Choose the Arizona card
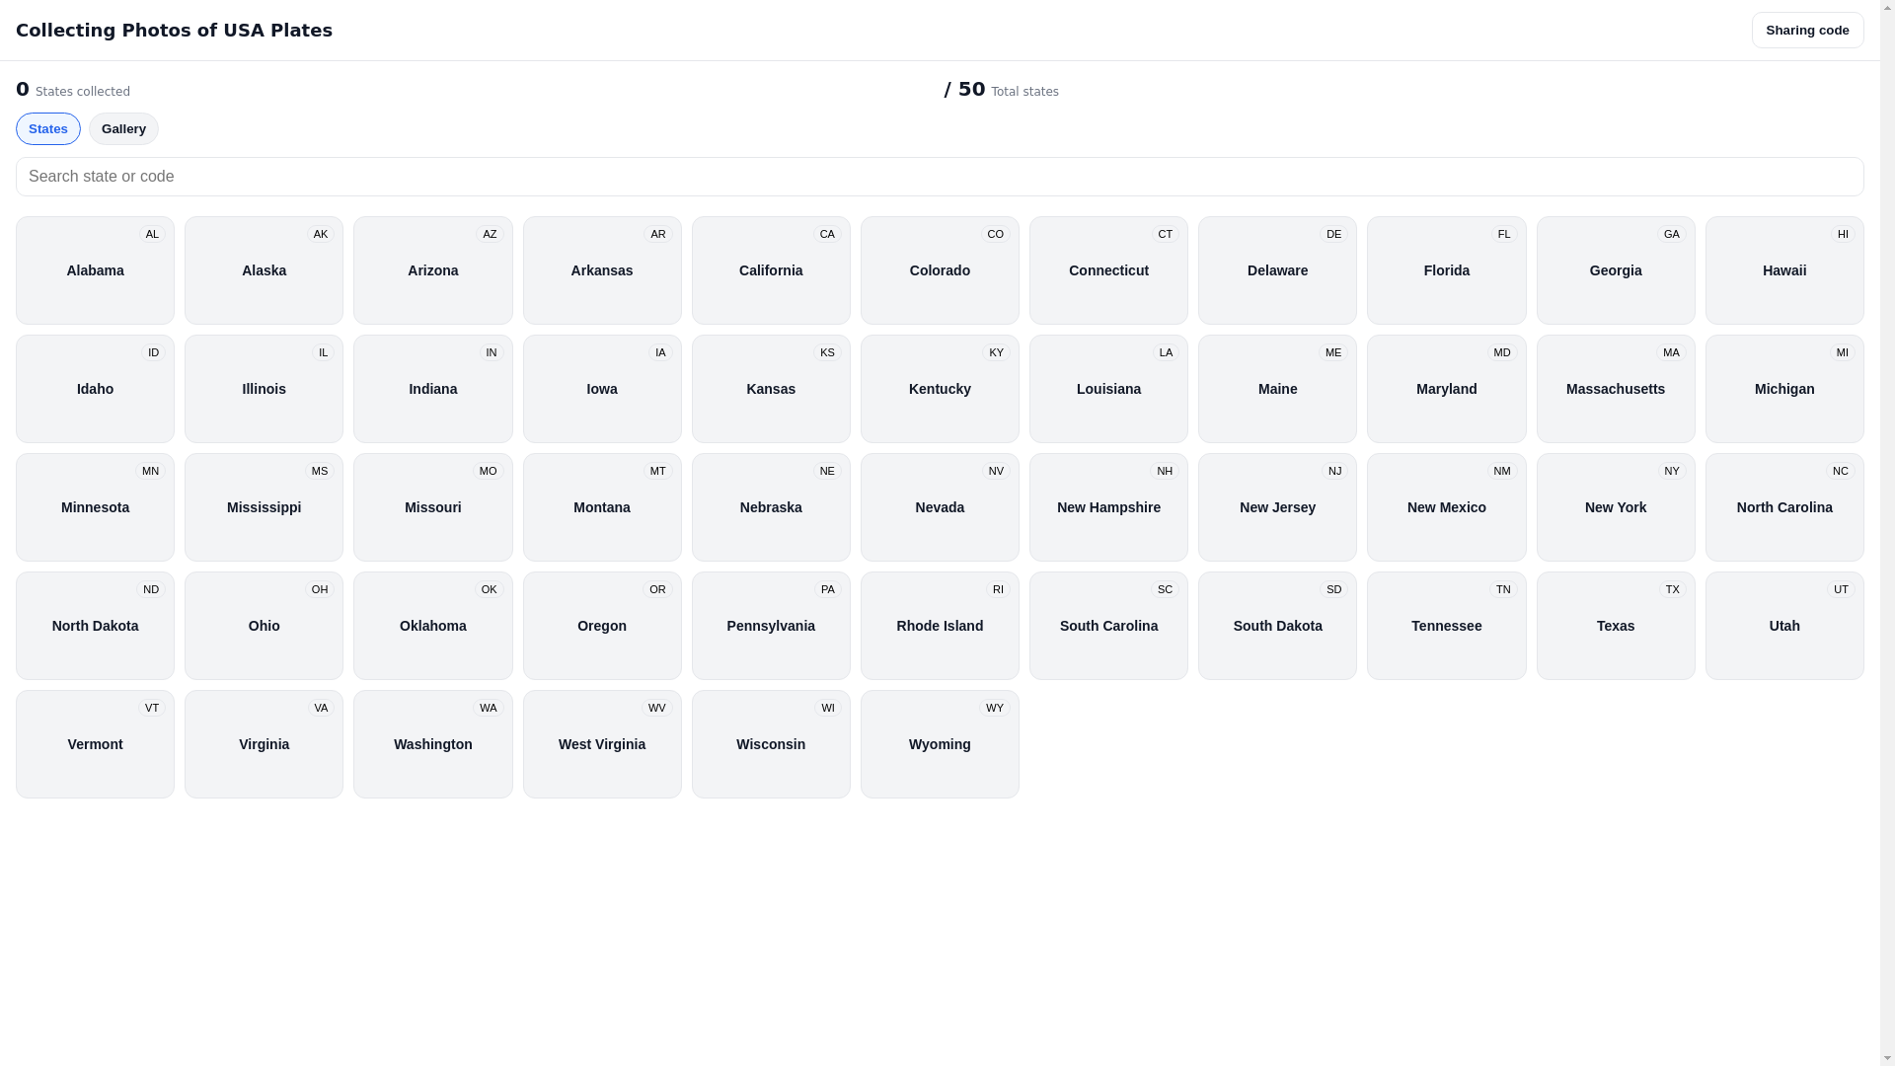The image size is (1895, 1066). (x=433, y=270)
